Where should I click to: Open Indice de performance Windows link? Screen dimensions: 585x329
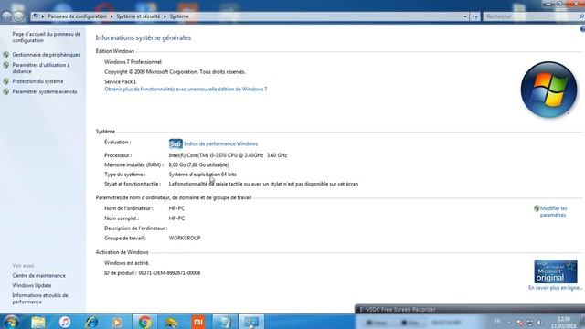[220, 143]
